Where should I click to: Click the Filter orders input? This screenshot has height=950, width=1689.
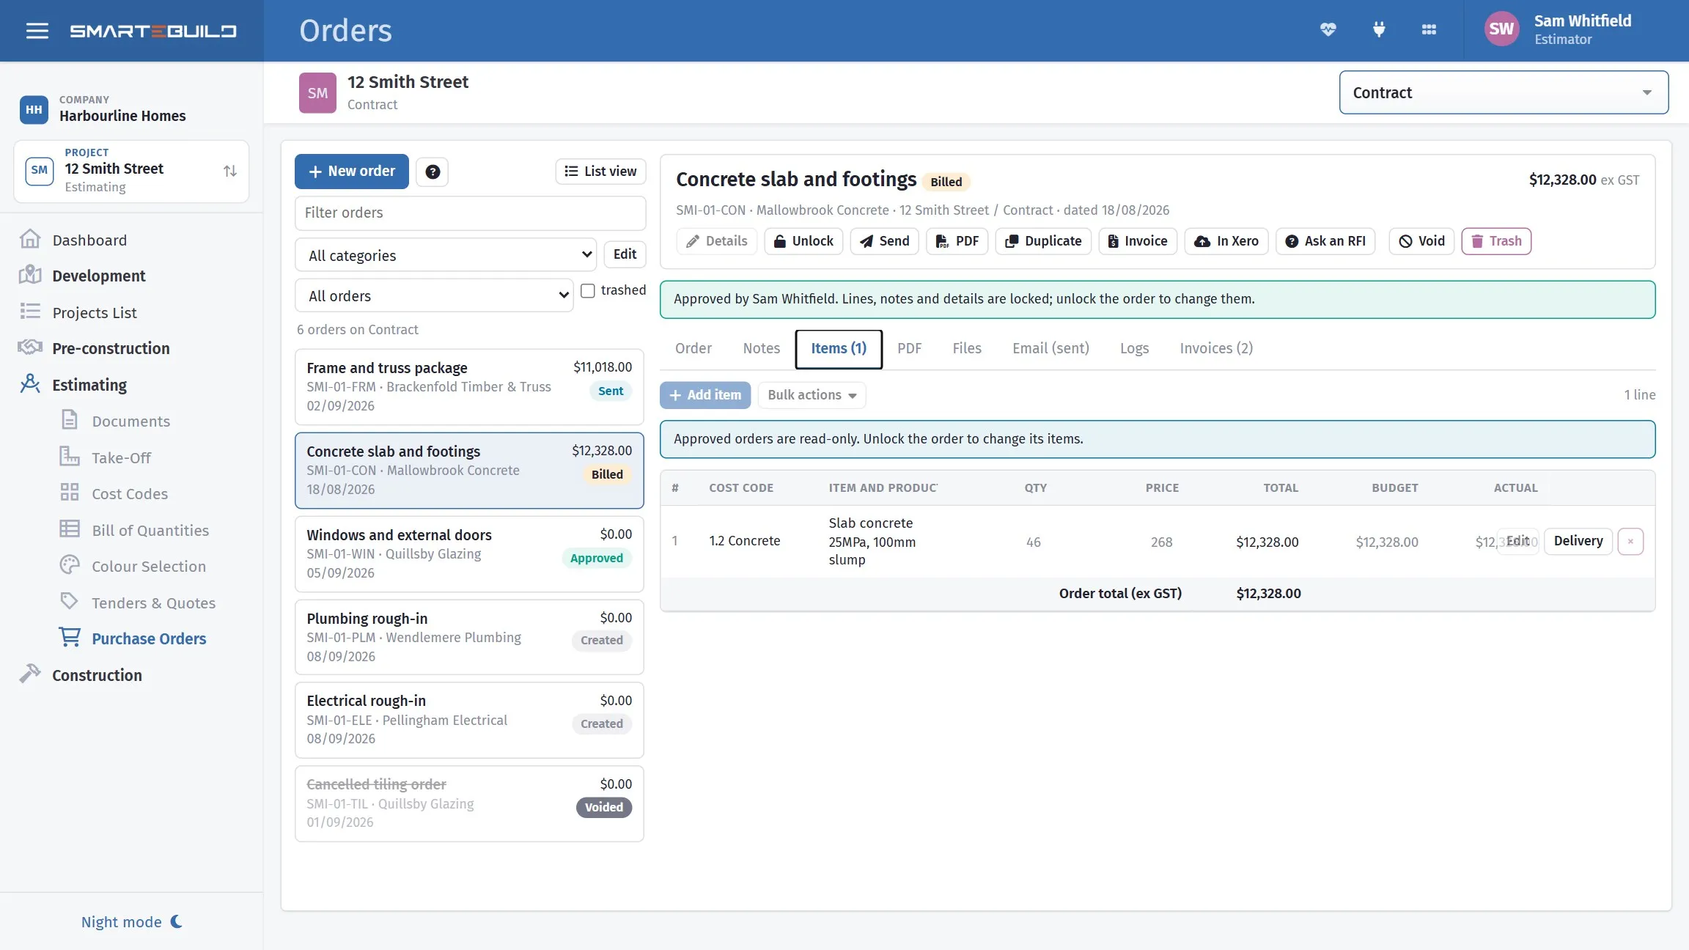coord(470,213)
